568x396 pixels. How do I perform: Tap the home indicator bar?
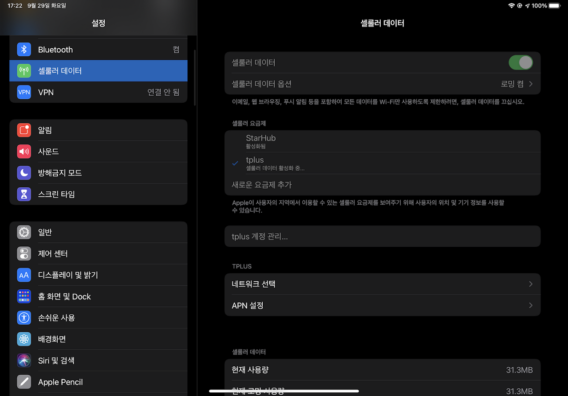click(x=284, y=391)
